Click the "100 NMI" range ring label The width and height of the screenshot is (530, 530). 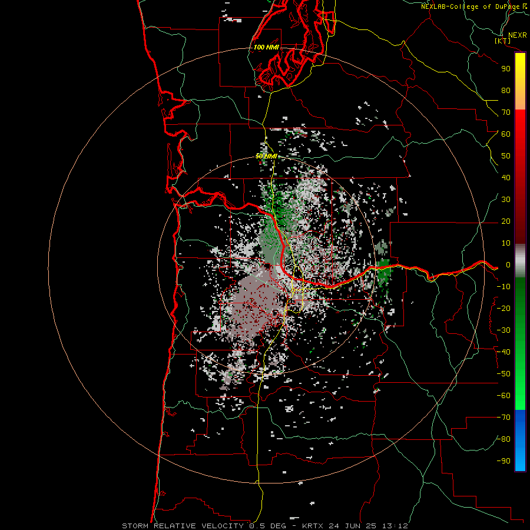[x=266, y=47]
